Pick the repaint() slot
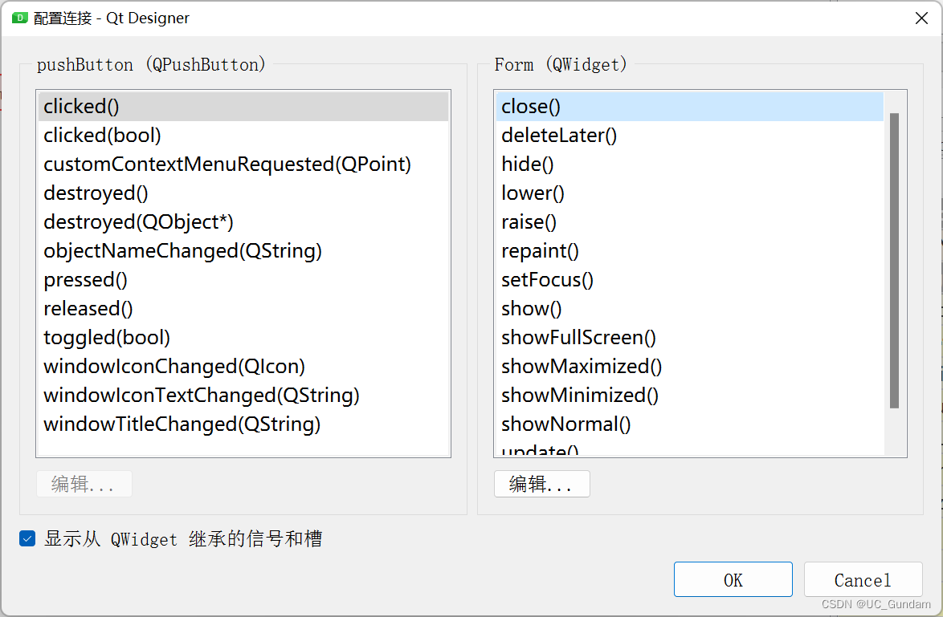This screenshot has width=943, height=617. 690,250
